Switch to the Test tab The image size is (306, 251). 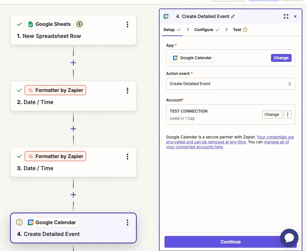[x=240, y=30]
